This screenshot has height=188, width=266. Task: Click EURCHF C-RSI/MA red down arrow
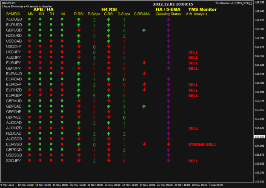[x=144, y=84]
